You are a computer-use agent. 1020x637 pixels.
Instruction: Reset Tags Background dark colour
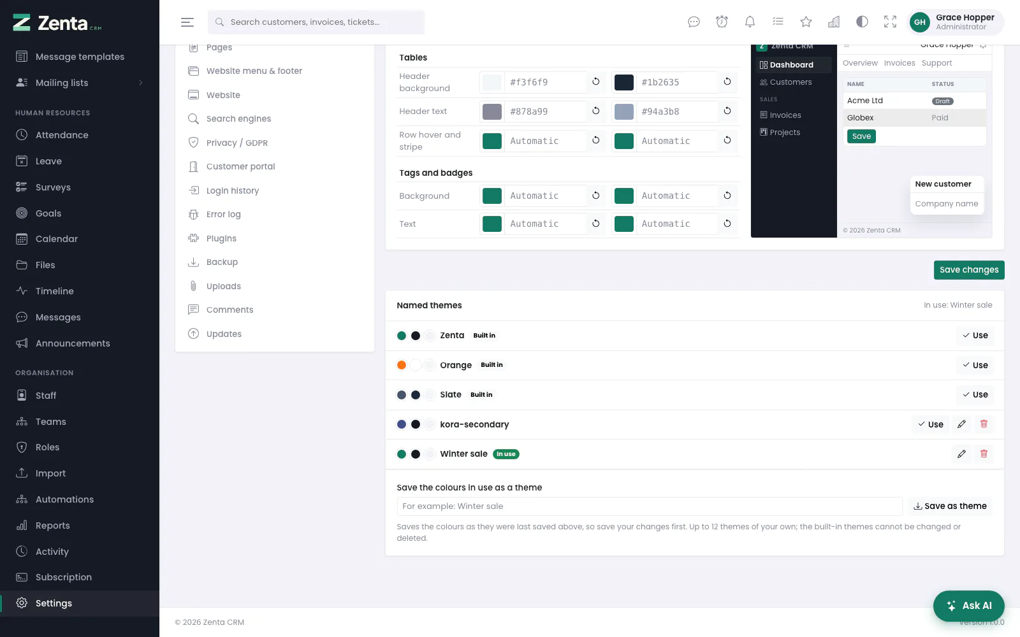(727, 196)
